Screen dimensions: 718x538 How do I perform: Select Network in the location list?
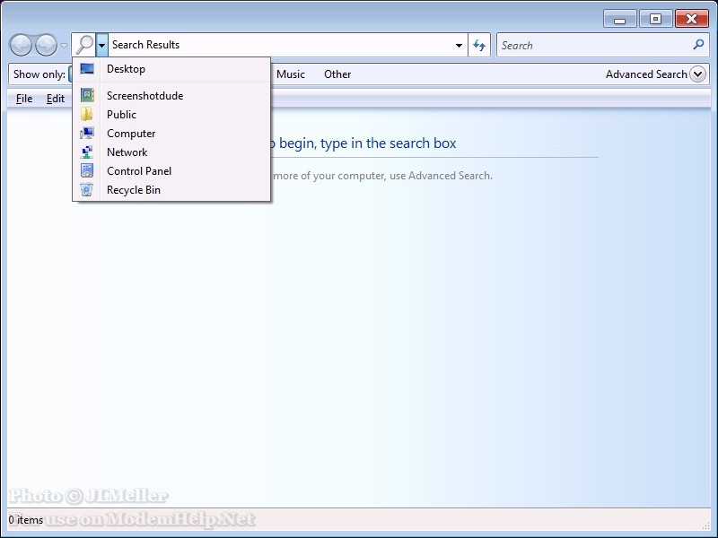click(x=171, y=152)
